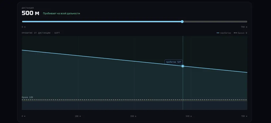Click the distance slider thumb
The image size is (271, 123).
coord(182,22)
